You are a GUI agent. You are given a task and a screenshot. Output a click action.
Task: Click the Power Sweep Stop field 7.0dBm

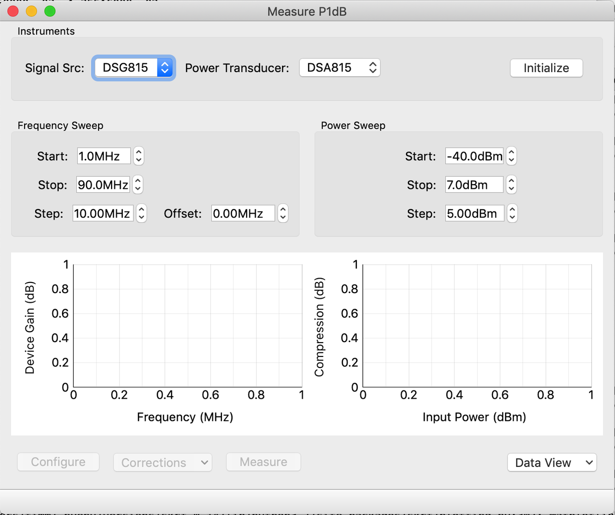tap(474, 185)
